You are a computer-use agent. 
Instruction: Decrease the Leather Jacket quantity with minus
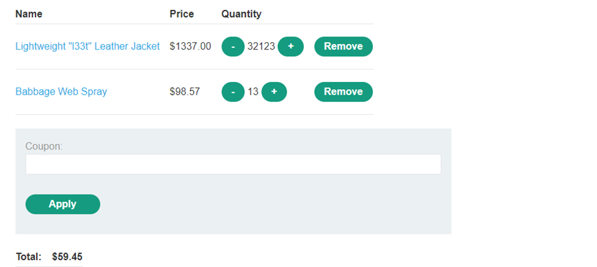pyautogui.click(x=233, y=46)
